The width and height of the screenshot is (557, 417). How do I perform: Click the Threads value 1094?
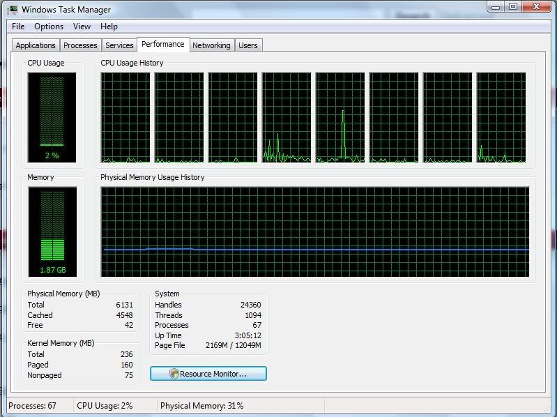[x=253, y=315]
